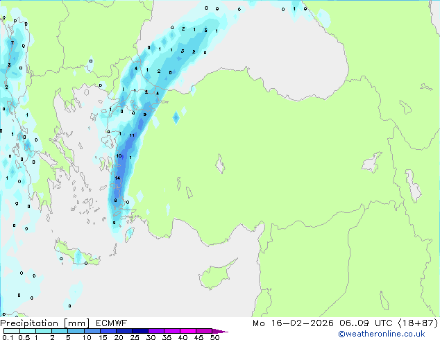Select the 1–2 mm legend color swatch
440x340 pixels.
tap(44, 331)
